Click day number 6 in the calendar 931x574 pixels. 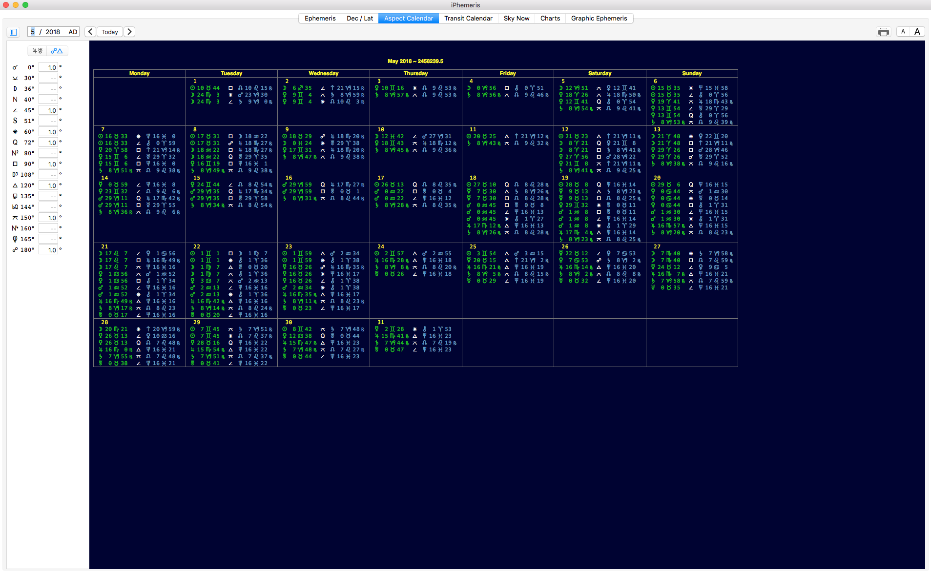pyautogui.click(x=655, y=81)
